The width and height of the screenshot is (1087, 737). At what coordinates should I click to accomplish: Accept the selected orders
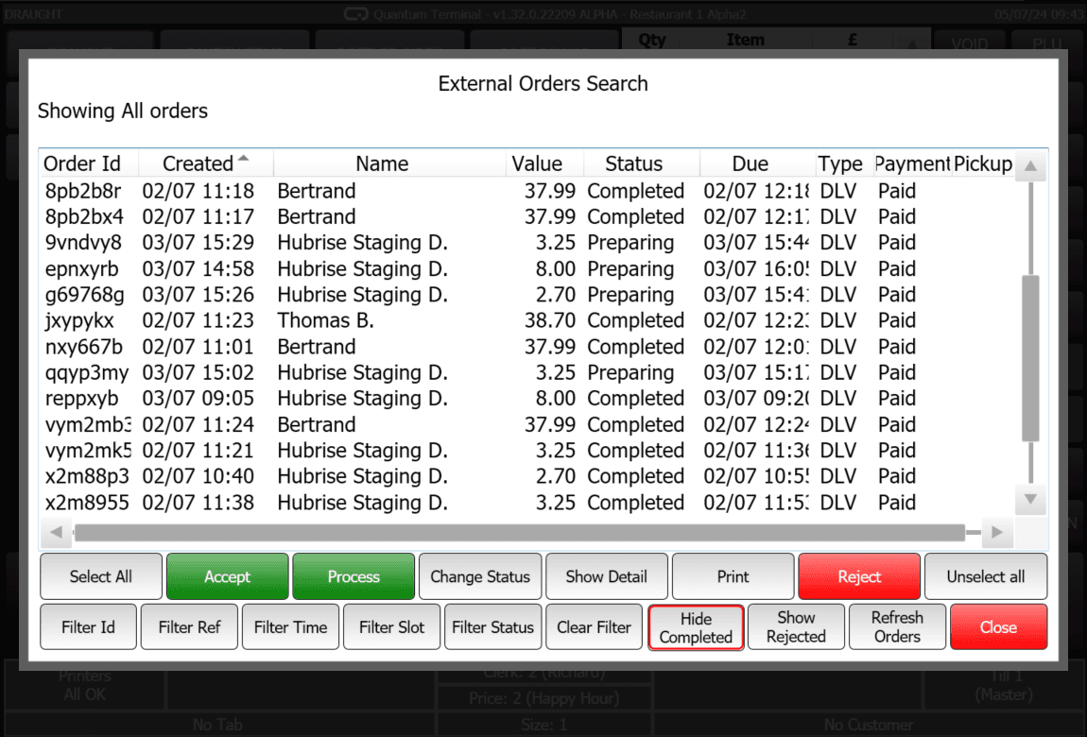click(227, 575)
